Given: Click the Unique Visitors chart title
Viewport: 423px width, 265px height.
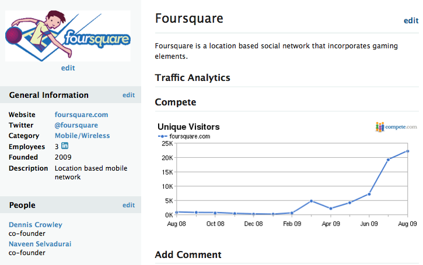Looking at the screenshot, I should pos(188,126).
